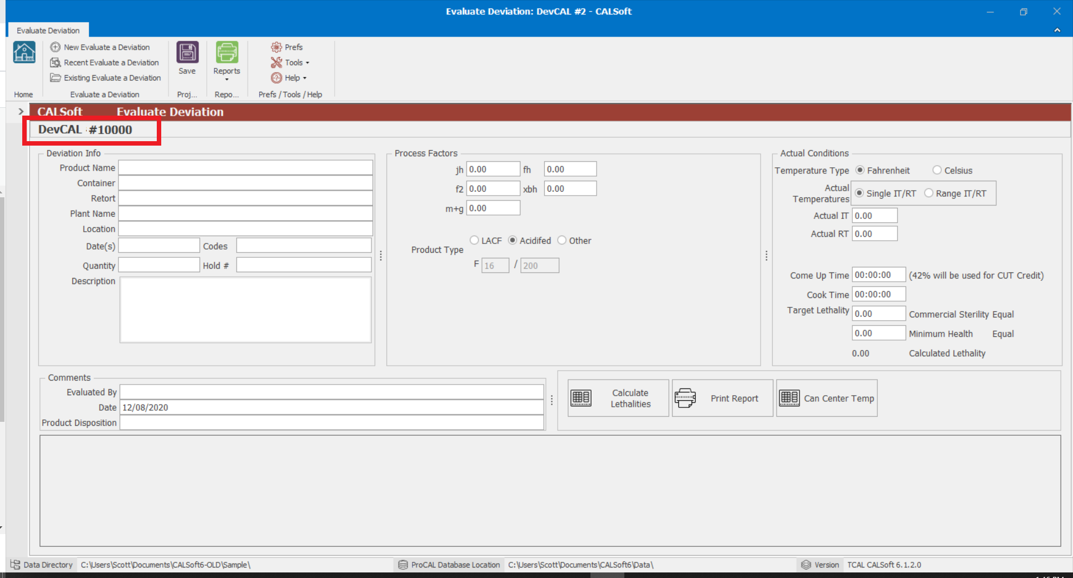
Task: Click the Data Directory status icon
Action: 15,565
